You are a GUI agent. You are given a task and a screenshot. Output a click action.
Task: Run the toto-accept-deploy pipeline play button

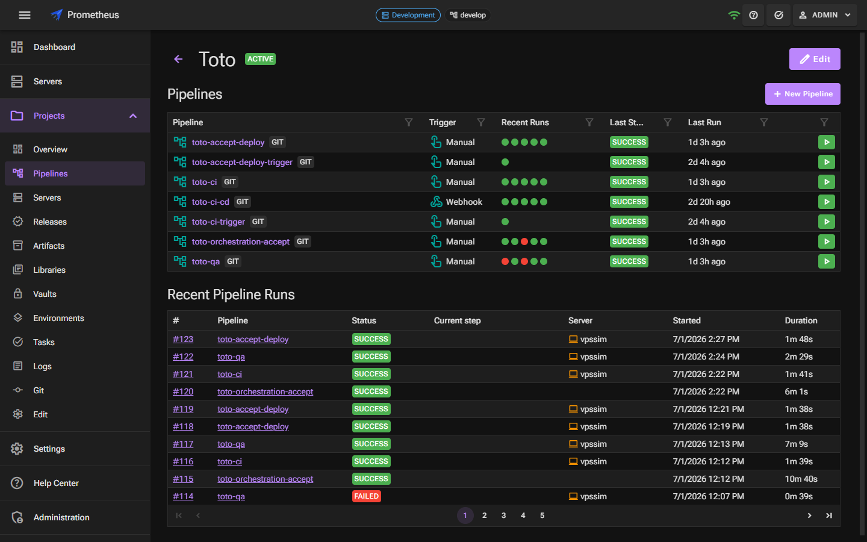[x=826, y=142]
